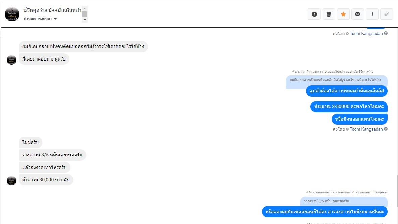The image size is (398, 224).
Task: Flag conversation with the plain exclamation mark button
Action: click(372, 14)
